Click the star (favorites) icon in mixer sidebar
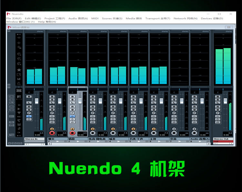 [x=19, y=70]
